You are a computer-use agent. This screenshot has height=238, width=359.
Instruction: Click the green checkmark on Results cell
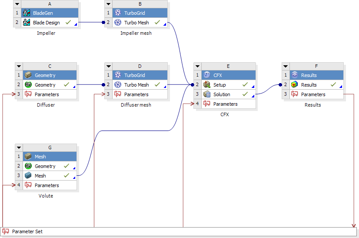(333, 84)
